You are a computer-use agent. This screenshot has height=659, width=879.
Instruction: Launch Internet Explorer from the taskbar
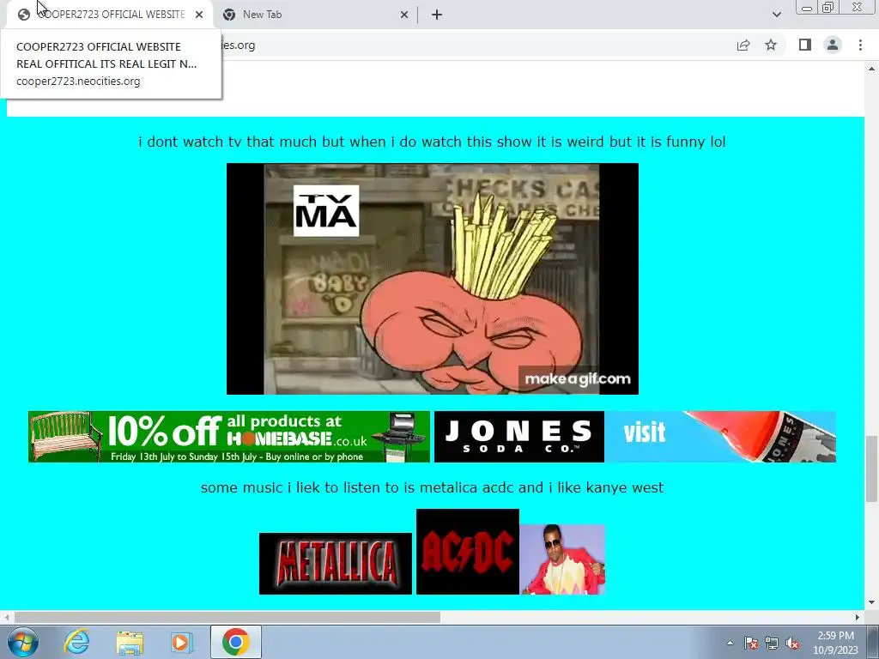(76, 642)
